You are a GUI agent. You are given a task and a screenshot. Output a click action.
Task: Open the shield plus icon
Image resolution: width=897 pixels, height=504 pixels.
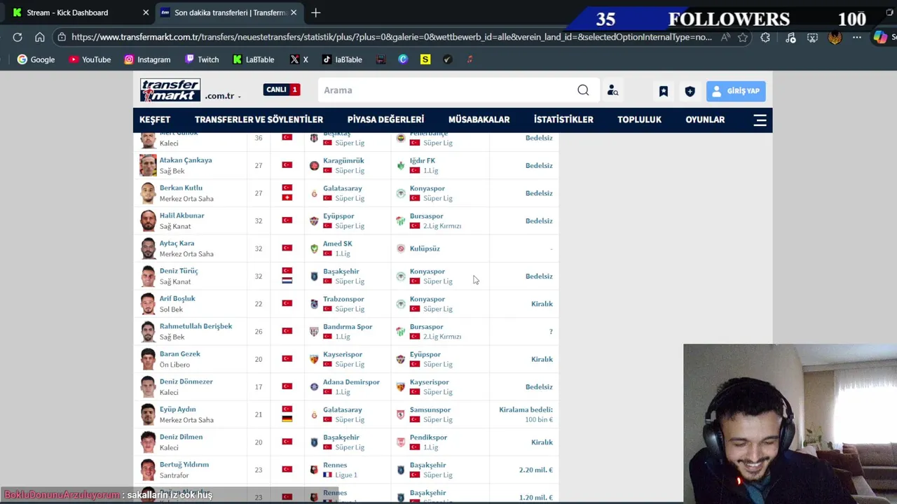690,91
